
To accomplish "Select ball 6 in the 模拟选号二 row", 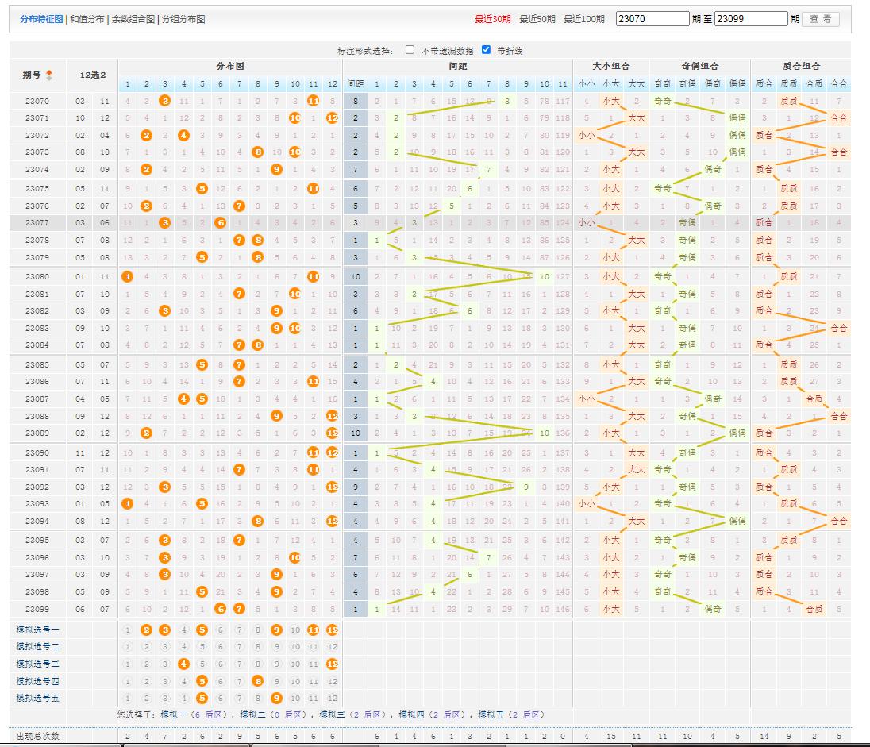I will coord(220,646).
